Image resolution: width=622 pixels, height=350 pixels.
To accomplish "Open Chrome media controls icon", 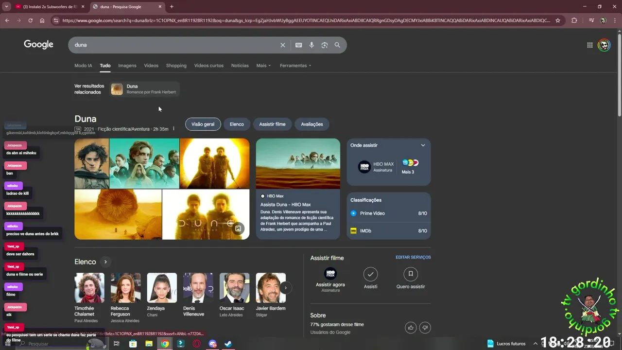I will [x=591, y=20].
